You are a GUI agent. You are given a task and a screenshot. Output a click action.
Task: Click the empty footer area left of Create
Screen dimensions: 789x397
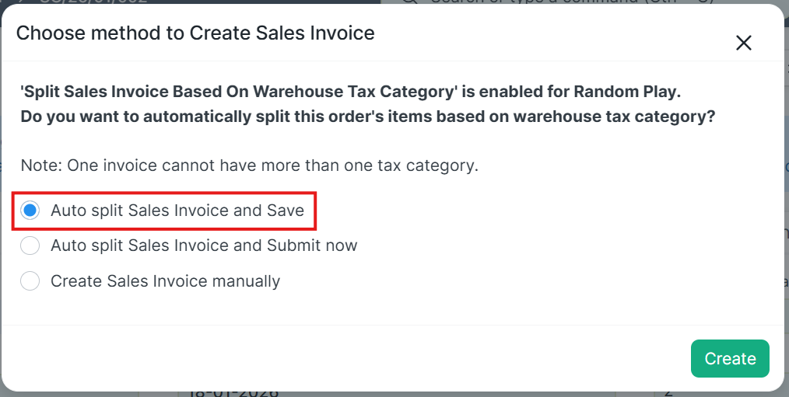point(350,358)
